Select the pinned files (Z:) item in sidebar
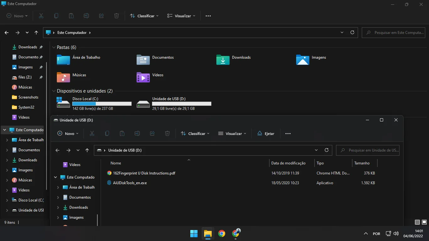This screenshot has height=241, width=429. coord(25,77)
